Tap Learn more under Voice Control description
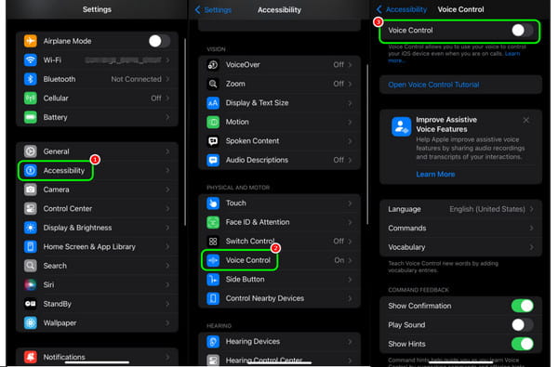The width and height of the screenshot is (558, 367). pyautogui.click(x=512, y=54)
